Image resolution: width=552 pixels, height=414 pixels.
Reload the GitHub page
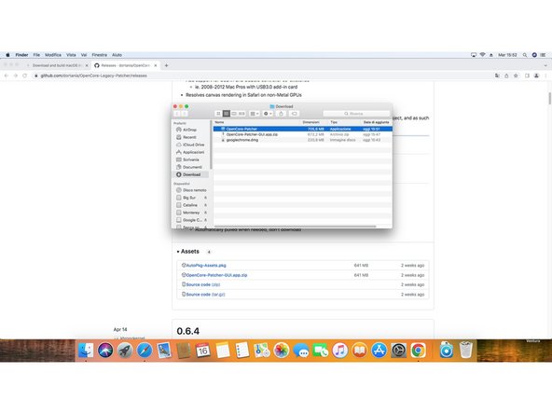[x=24, y=76]
